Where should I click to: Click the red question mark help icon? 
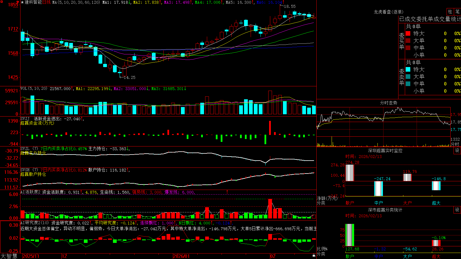coord(18,2)
